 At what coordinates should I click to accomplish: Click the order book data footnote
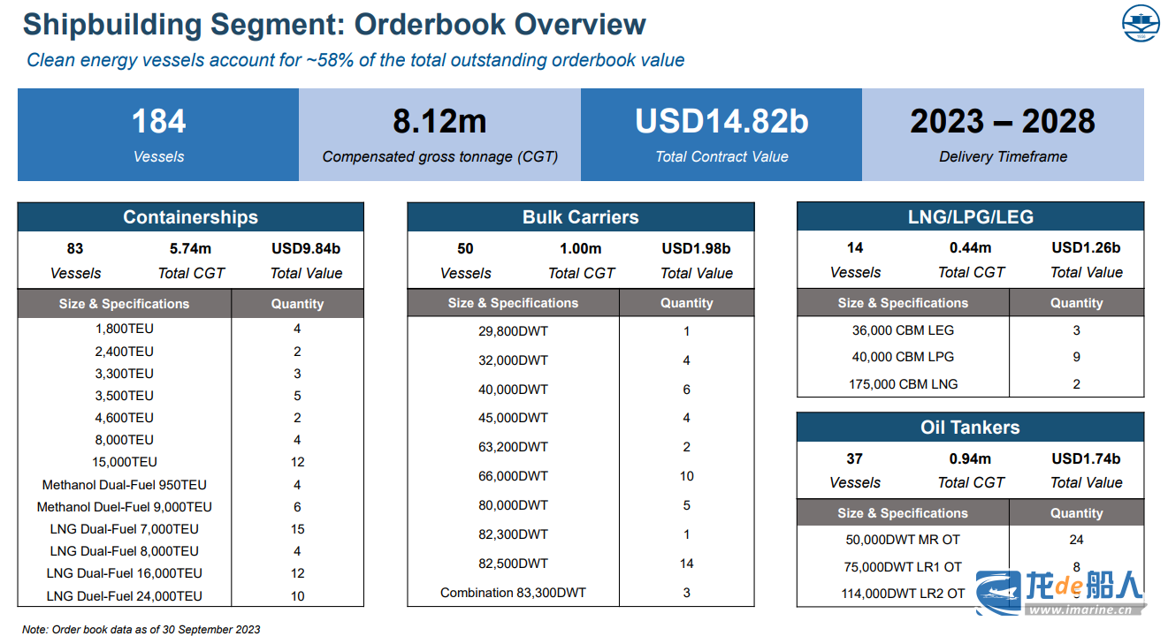tap(141, 630)
